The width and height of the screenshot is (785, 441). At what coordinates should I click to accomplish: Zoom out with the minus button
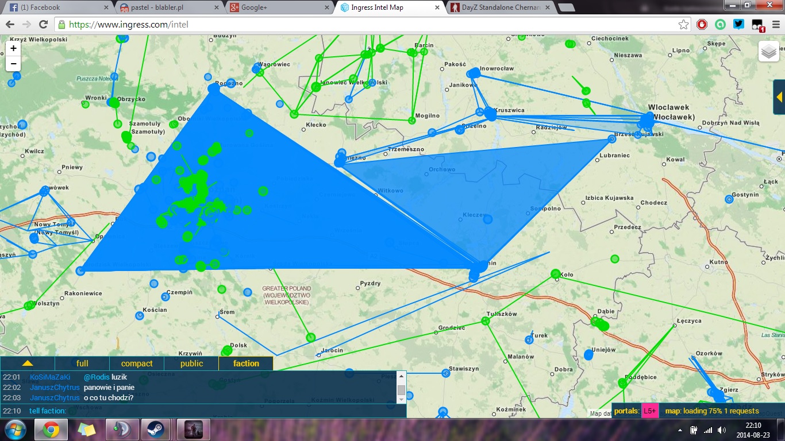pos(13,63)
